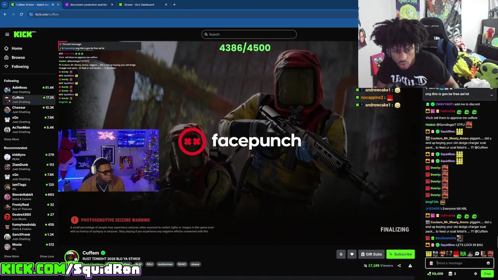Open iamTiagz recommended channel
Image resolution: width=498 pixels, height=280 pixels.
click(x=28, y=187)
